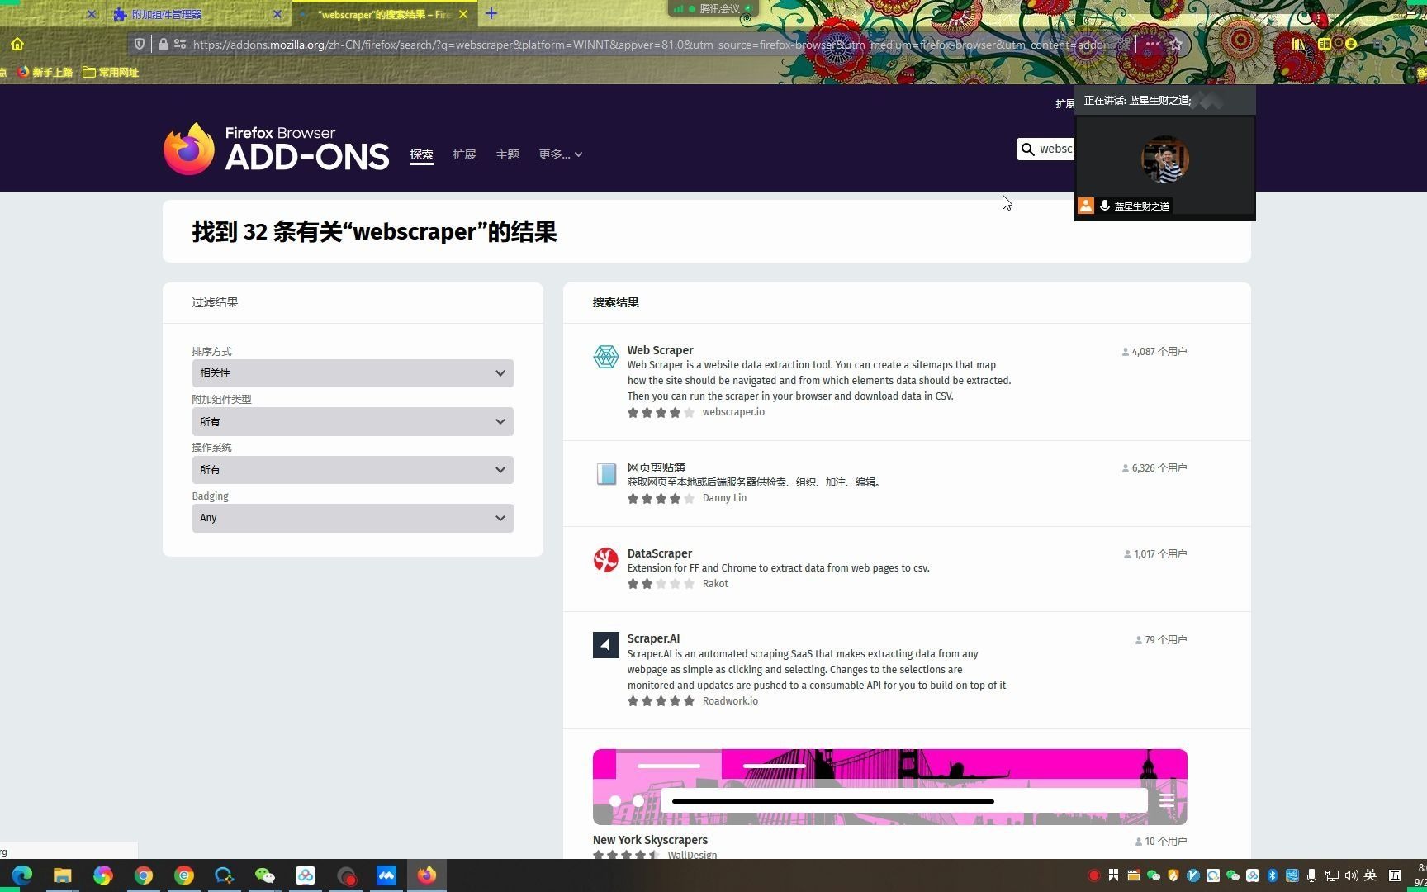Screen dimensions: 1427x892
Task: Click the Rakot author text
Action: tap(715, 584)
